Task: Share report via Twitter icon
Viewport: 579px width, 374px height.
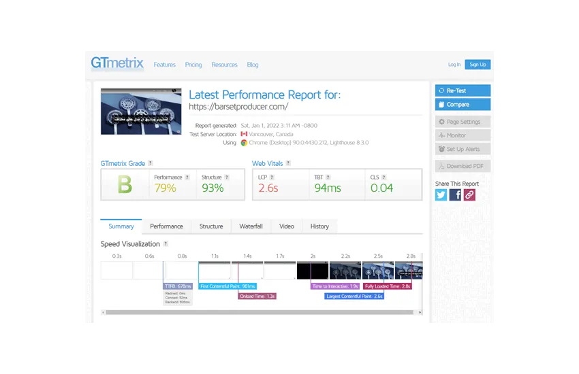Action: tap(441, 195)
